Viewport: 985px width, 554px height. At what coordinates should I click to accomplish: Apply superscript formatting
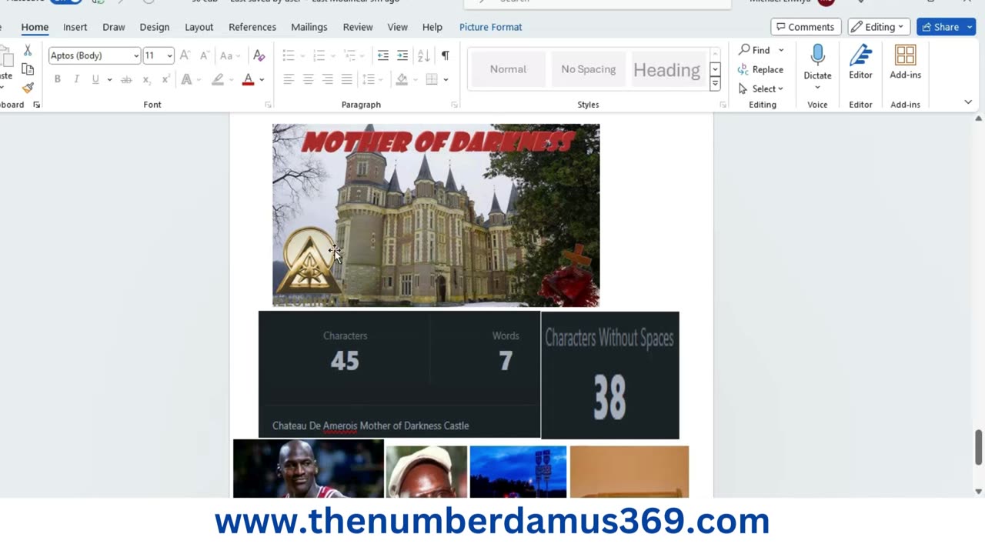(165, 79)
